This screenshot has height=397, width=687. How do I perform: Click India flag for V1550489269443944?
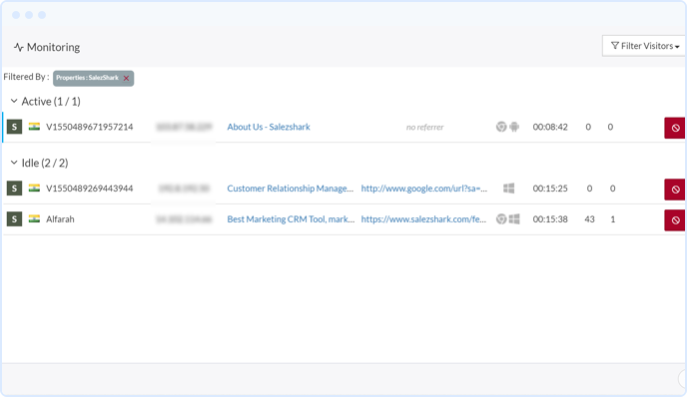point(34,188)
